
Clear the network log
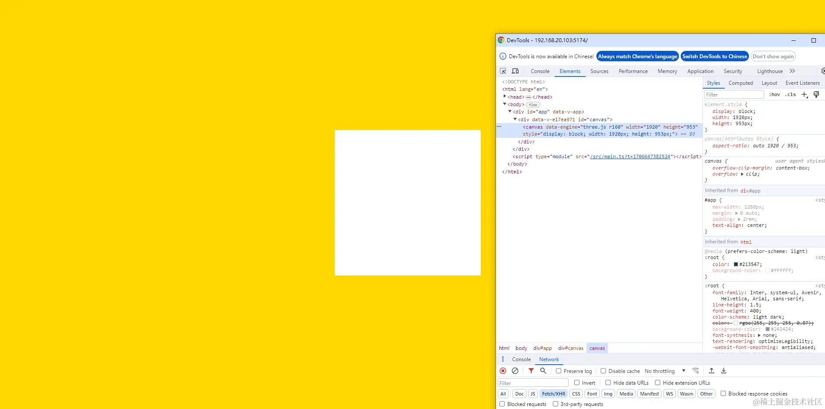point(515,371)
